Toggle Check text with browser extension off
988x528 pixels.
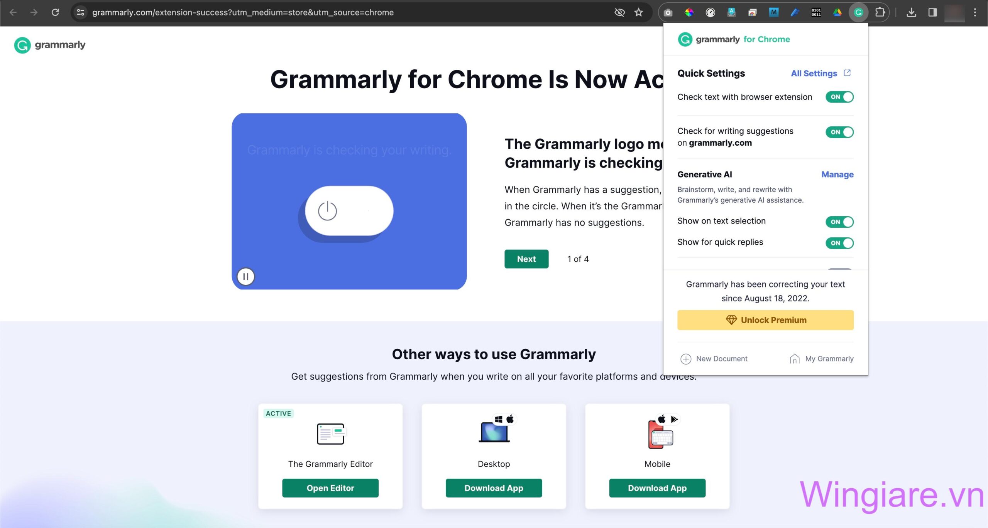click(840, 97)
